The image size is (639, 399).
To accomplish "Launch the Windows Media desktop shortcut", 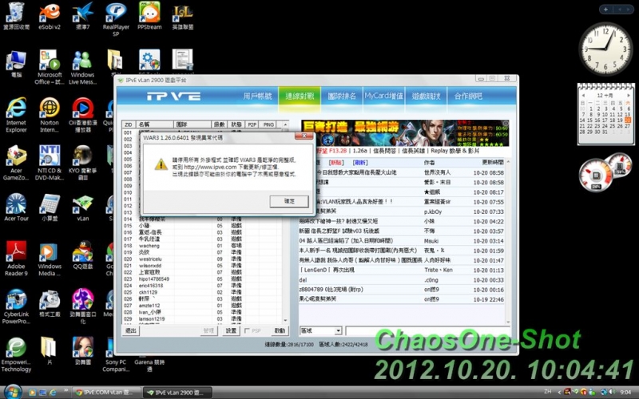I will click(50, 258).
